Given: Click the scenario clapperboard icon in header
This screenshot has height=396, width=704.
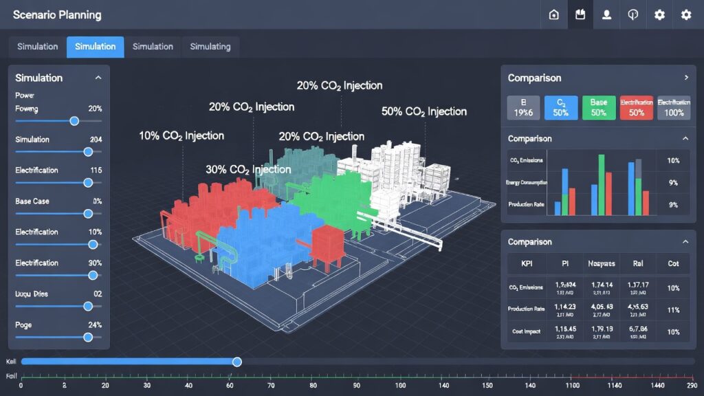Looking at the screenshot, I should point(580,15).
